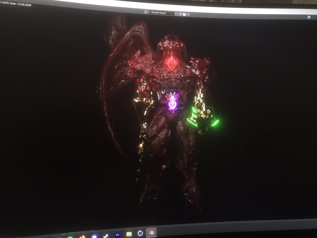This screenshot has height=238, width=317.
Task: Open File Explorer from the taskbar
Action: [129, 234]
